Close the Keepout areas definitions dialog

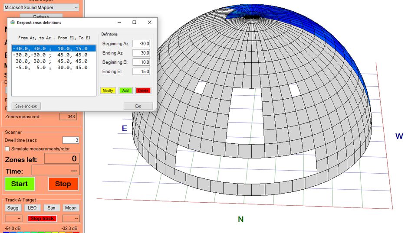(x=149, y=23)
